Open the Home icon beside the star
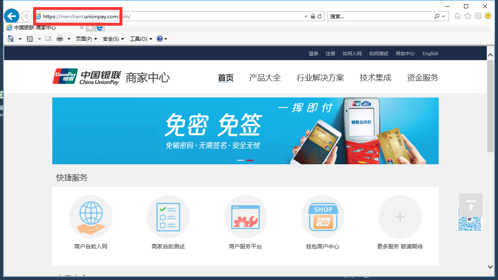Screen dimensions: 498x280 click(x=458, y=16)
